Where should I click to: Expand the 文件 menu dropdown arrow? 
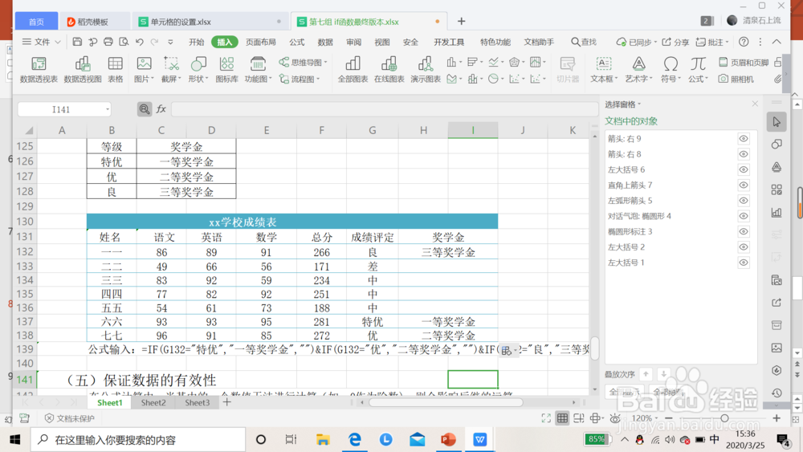(58, 42)
